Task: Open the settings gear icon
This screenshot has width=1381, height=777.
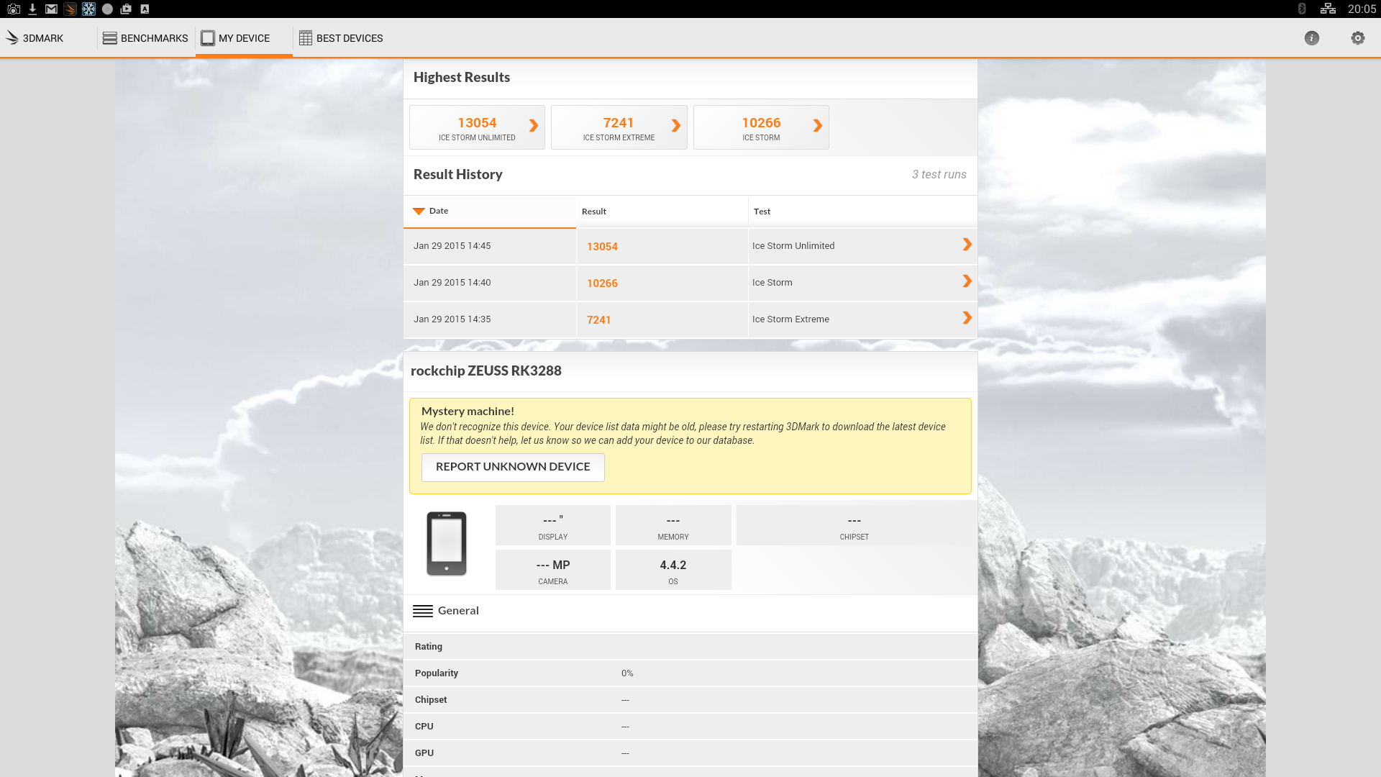Action: (1357, 38)
